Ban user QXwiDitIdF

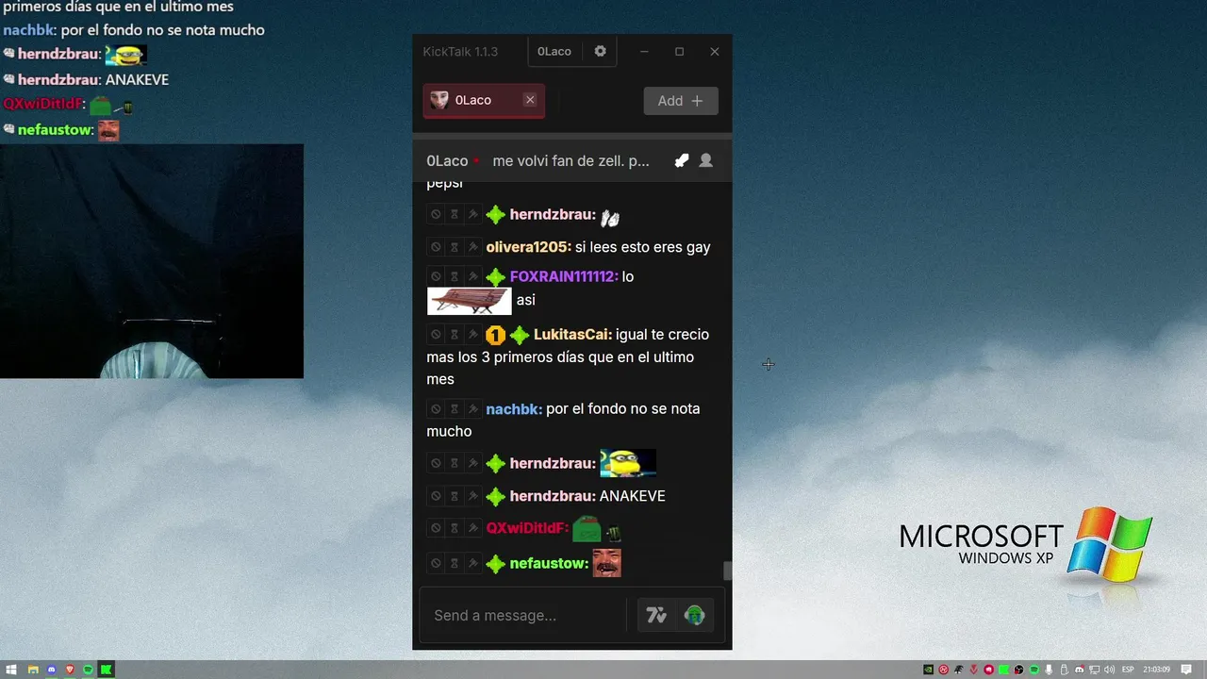coord(436,528)
